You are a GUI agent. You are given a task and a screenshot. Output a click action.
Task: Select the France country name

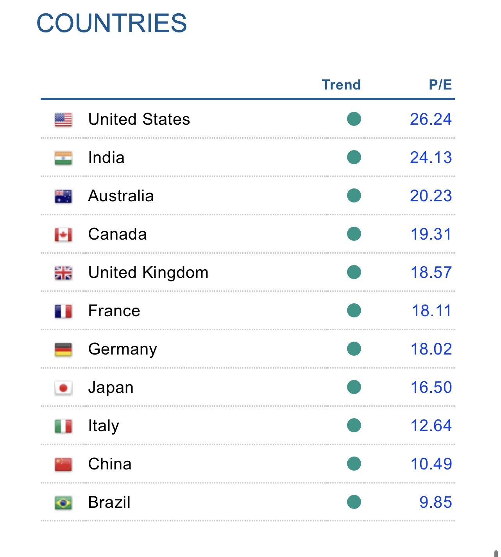114,311
